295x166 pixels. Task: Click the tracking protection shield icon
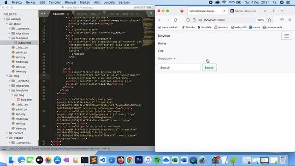(188, 20)
